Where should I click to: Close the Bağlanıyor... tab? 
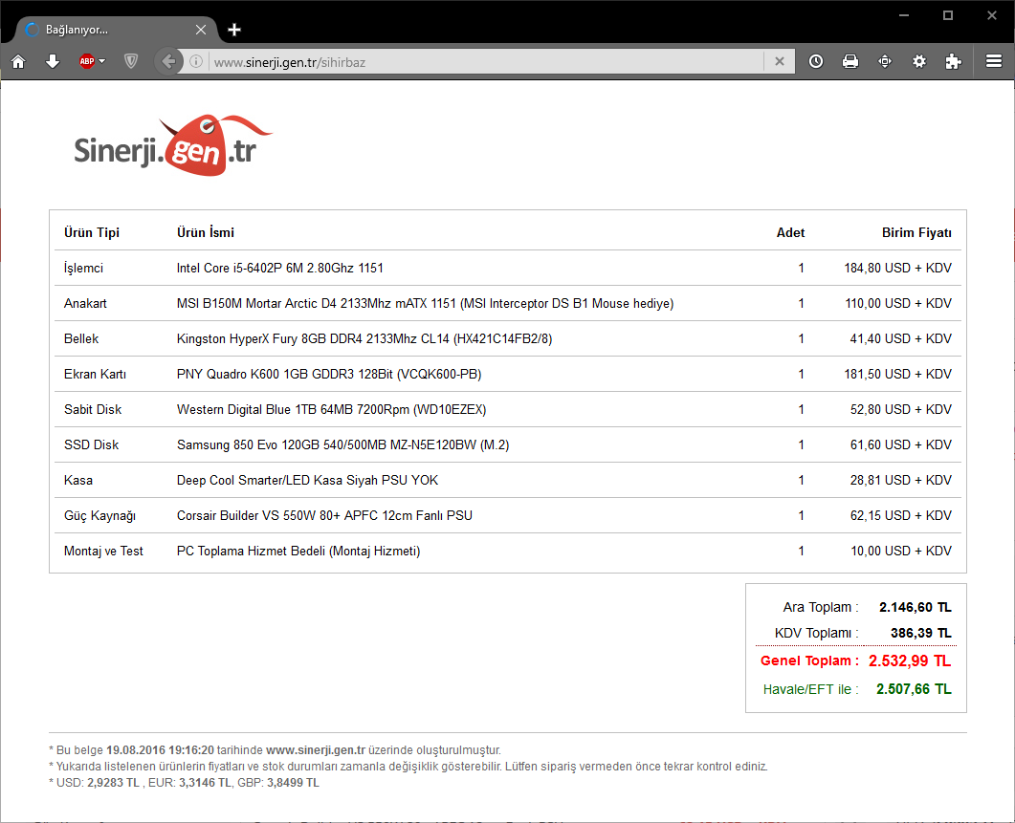[x=201, y=30]
